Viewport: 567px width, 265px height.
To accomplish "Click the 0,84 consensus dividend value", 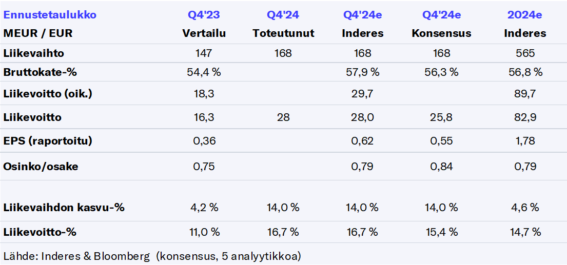I will pyautogui.click(x=441, y=166).
